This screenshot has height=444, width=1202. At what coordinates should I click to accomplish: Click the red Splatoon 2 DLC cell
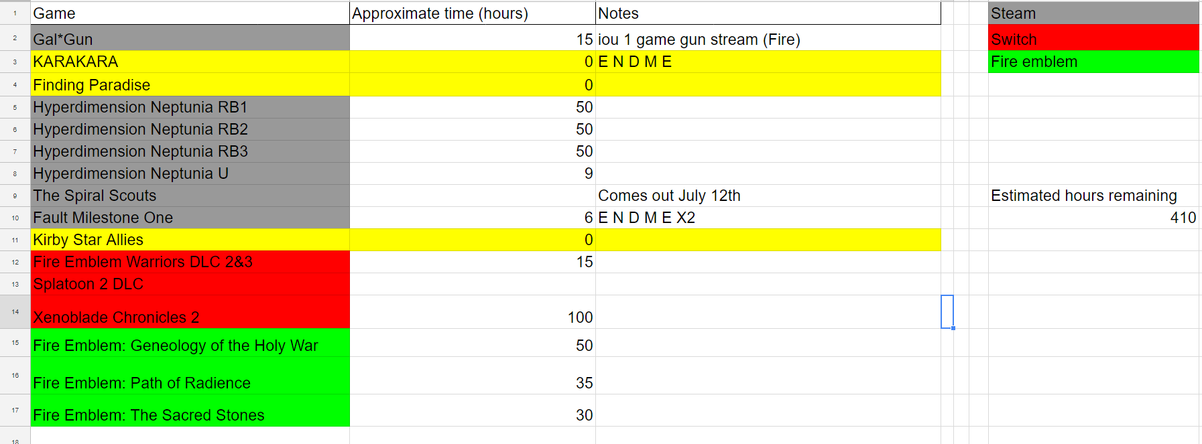click(190, 284)
